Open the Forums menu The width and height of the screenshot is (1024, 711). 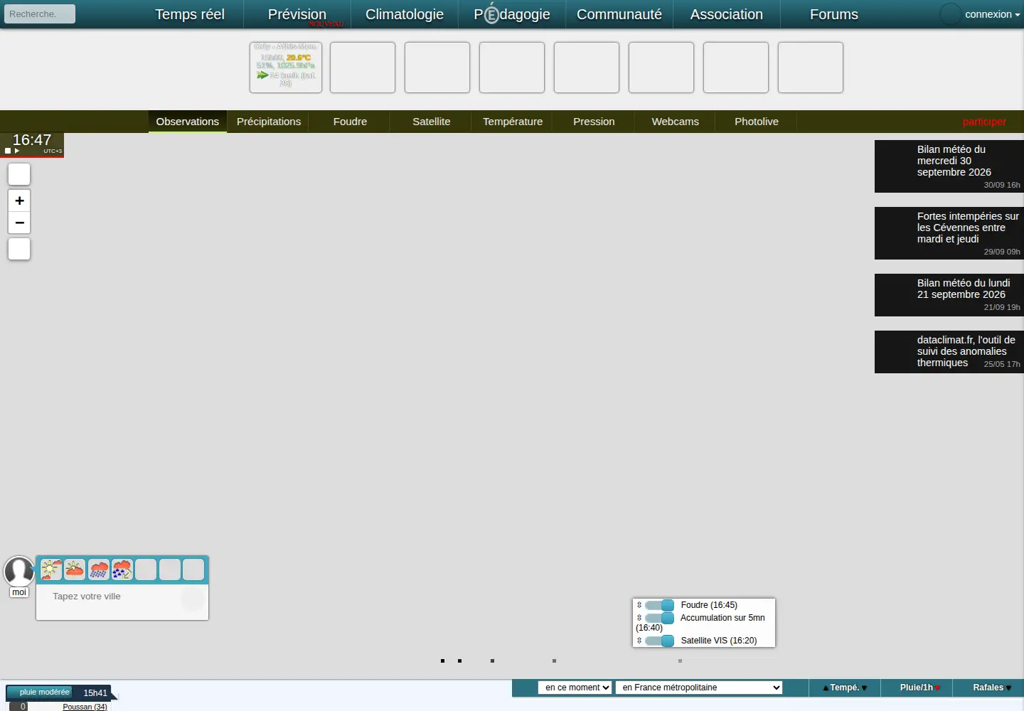834,14
